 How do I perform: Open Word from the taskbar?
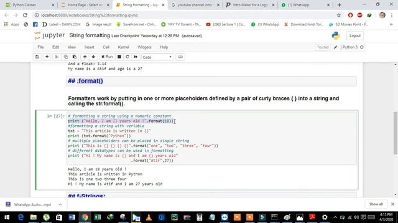click(x=72, y=217)
